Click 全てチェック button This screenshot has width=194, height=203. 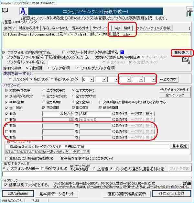click(175, 95)
